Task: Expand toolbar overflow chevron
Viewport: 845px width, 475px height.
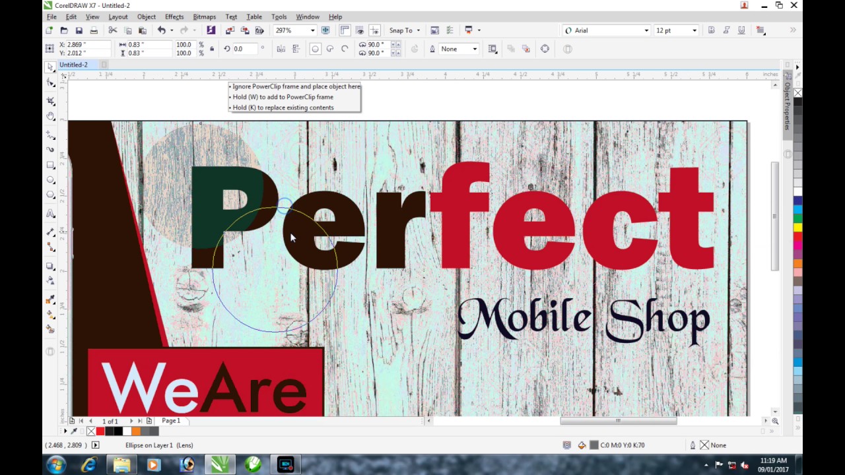Action: tap(793, 30)
